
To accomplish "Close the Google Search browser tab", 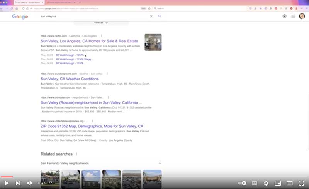I will pyautogui.click(x=42, y=3).
